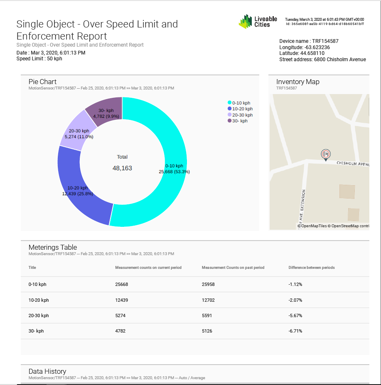Click the -5.67% difference cell
The height and width of the screenshot is (385, 381).
pyautogui.click(x=295, y=315)
